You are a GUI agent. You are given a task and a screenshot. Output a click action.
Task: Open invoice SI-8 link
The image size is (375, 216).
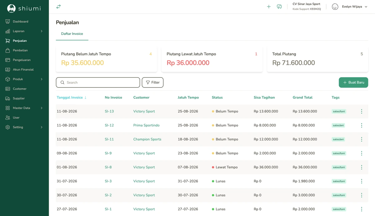click(108, 167)
